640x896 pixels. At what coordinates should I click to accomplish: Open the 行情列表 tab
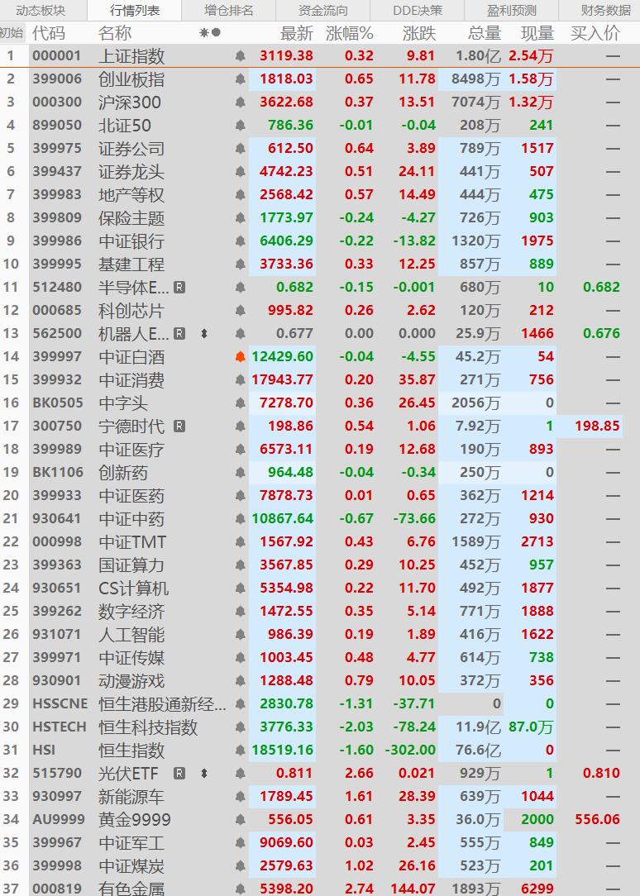[134, 10]
